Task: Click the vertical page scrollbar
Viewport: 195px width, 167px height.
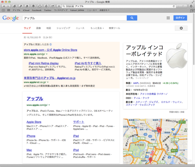Action: [194, 39]
